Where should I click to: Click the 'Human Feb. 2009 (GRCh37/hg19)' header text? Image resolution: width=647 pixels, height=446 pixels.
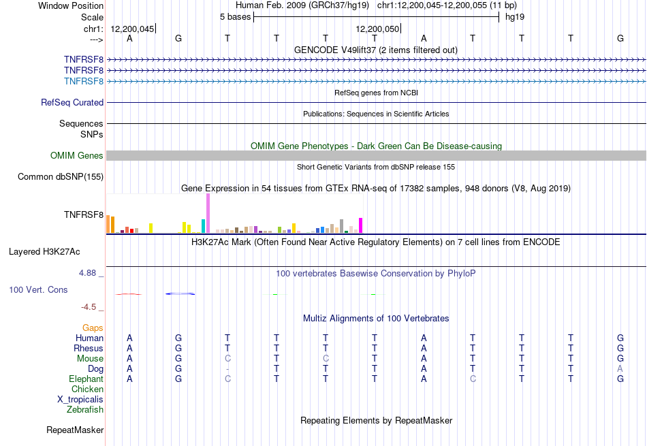coord(302,5)
